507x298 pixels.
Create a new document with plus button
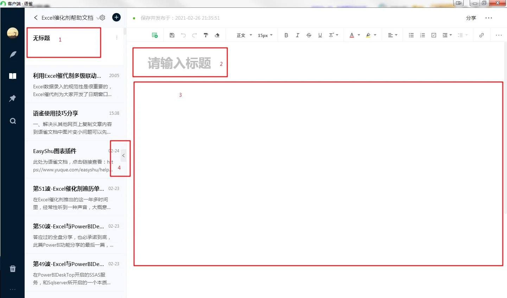coord(116,17)
